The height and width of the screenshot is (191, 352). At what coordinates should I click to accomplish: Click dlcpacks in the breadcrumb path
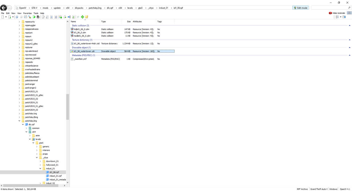pyautogui.click(x=79, y=8)
